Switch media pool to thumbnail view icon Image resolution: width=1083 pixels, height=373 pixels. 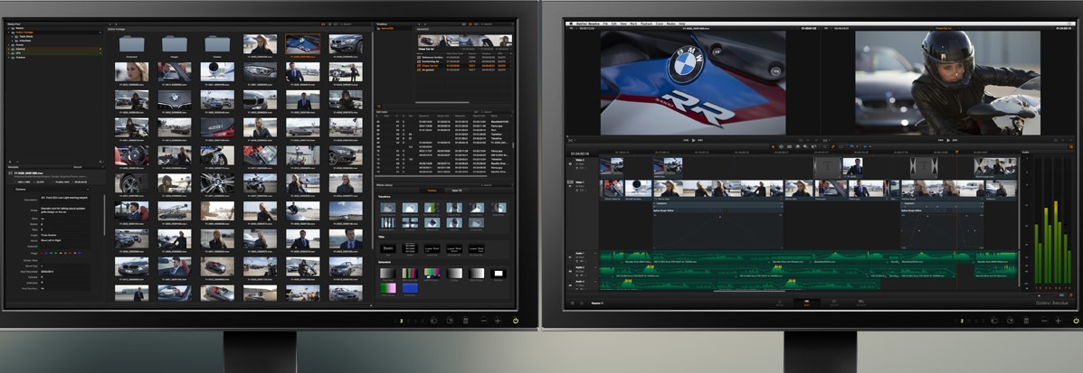(323, 24)
